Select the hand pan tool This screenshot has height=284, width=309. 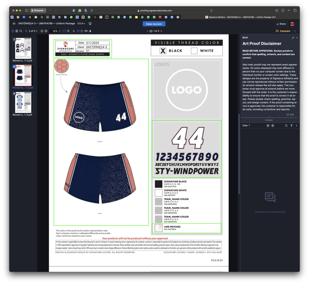click(x=79, y=31)
